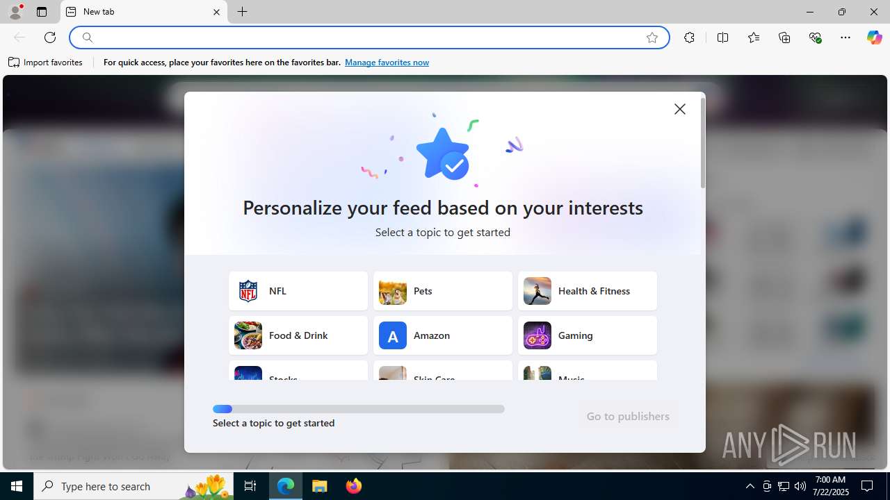Select the New tab browser tab
The width and height of the screenshot is (890, 500).
pyautogui.click(x=144, y=12)
